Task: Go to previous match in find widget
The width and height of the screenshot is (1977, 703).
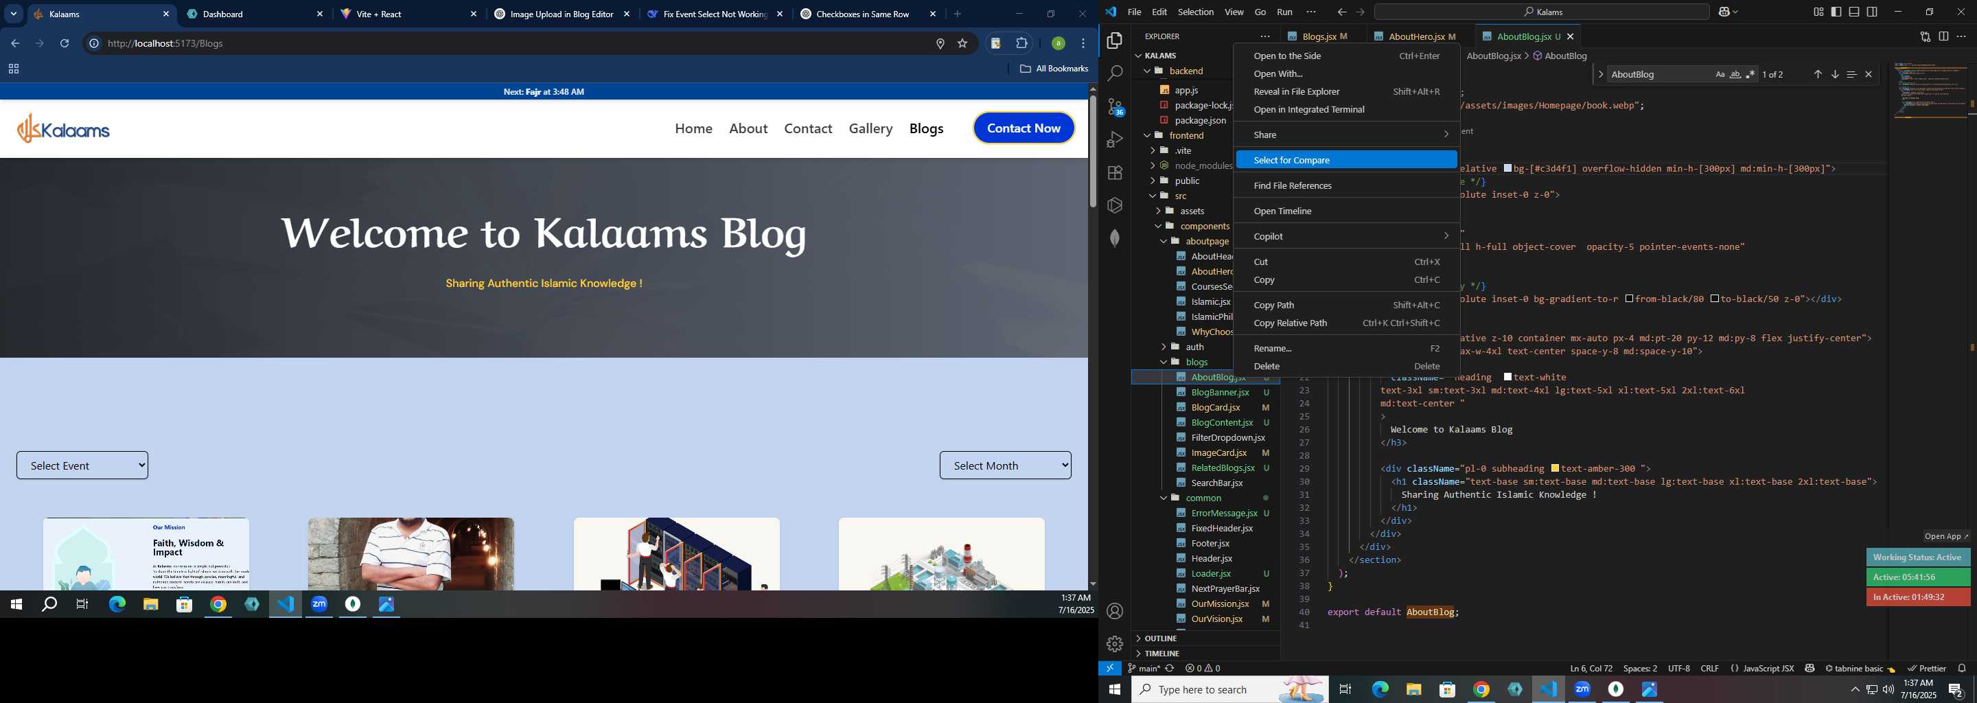Action: click(1818, 74)
